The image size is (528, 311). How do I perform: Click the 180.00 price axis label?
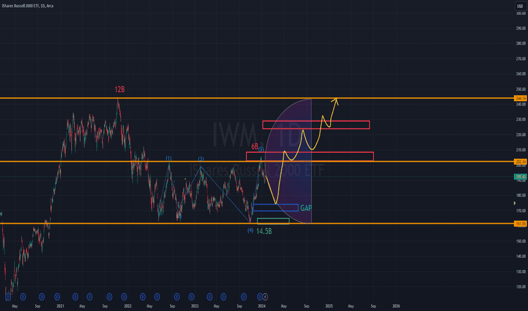coord(521,195)
